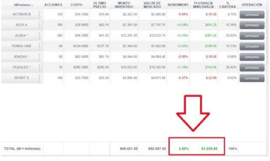This screenshot has width=270, height=161.
Task: Open the dotted handle beside PE&OLES
Action: coord(40,67)
